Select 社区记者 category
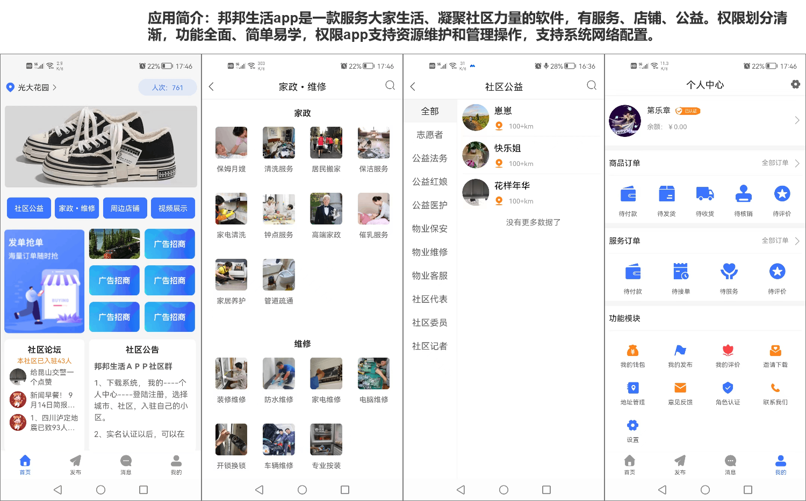Screen dimensions: 806x501 coord(430,346)
